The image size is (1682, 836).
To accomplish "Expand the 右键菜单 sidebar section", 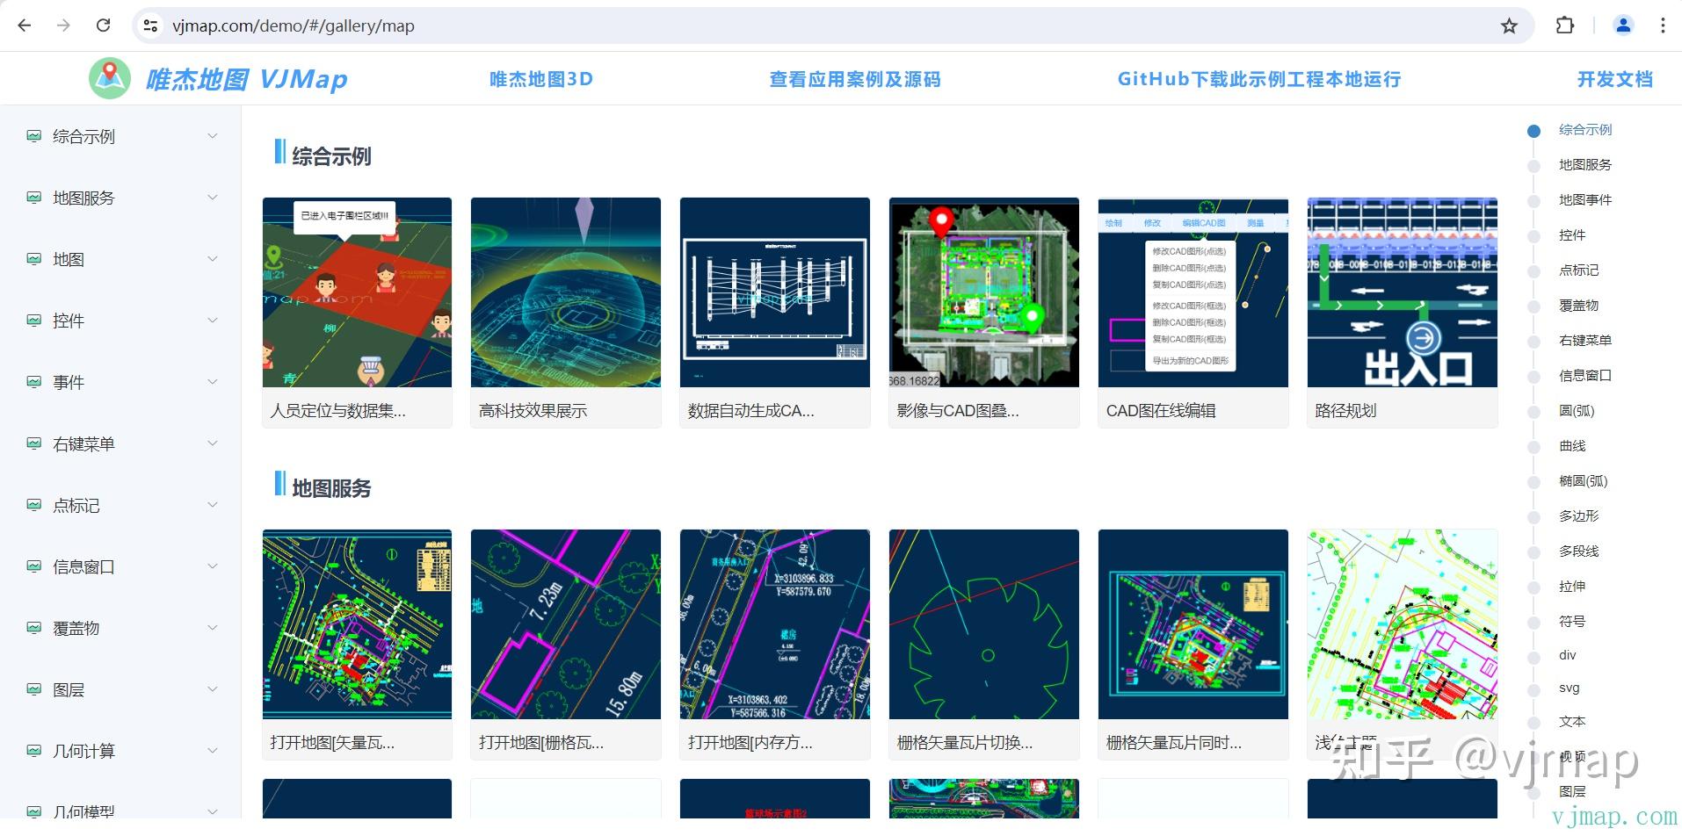I will click(211, 443).
